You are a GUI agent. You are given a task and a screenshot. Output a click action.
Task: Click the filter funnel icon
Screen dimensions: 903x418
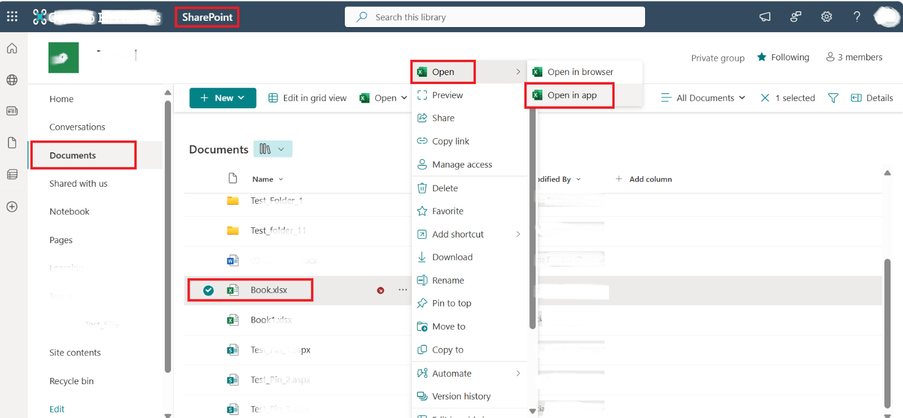[833, 98]
